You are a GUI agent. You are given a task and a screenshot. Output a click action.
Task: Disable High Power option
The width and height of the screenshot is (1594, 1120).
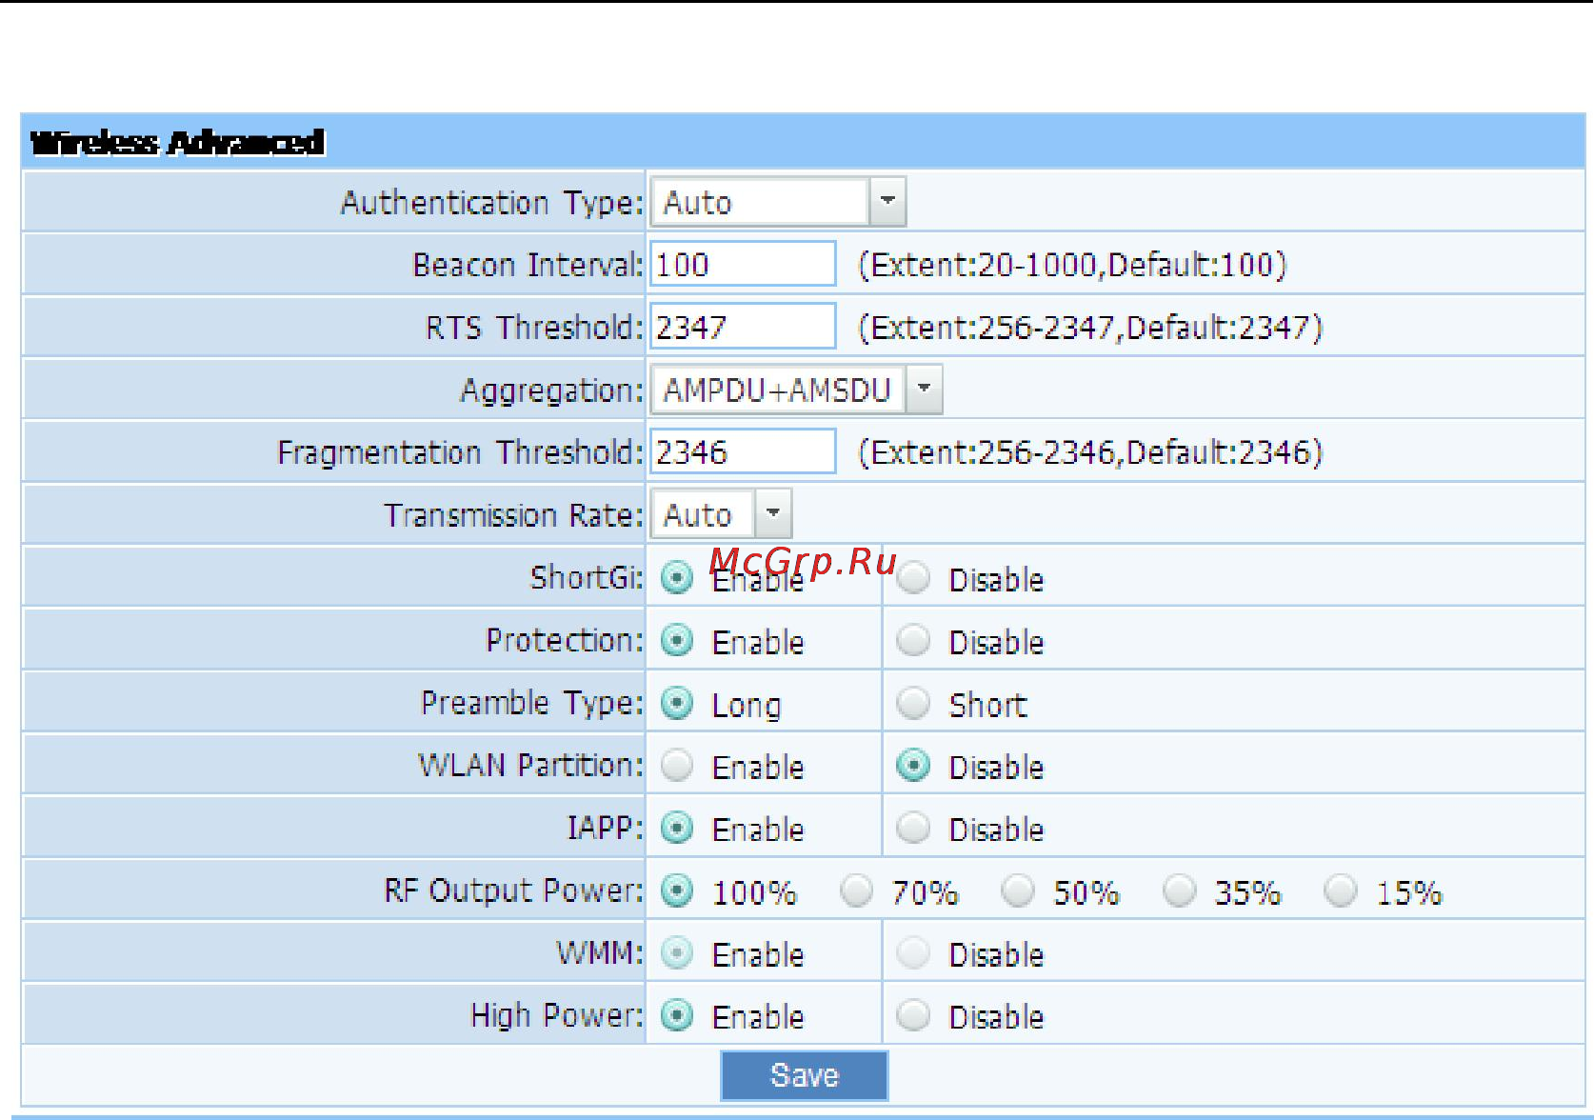pyautogui.click(x=914, y=1015)
